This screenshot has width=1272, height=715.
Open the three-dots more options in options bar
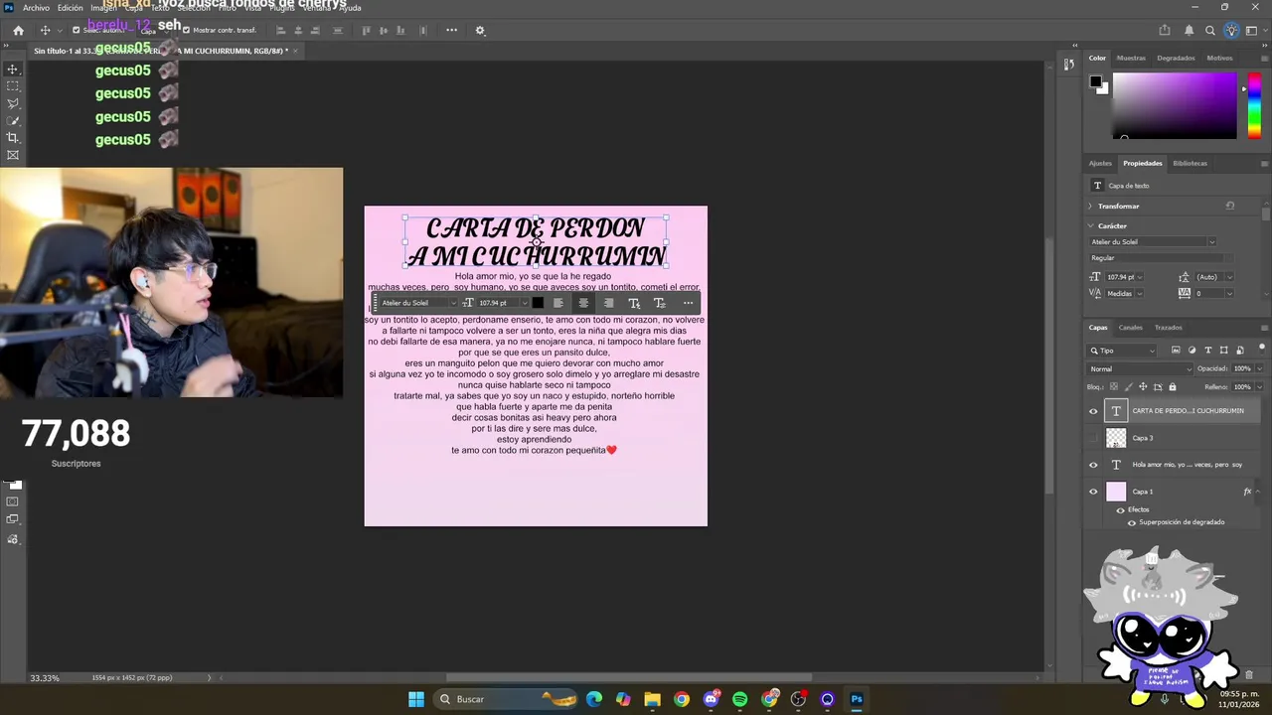click(451, 30)
